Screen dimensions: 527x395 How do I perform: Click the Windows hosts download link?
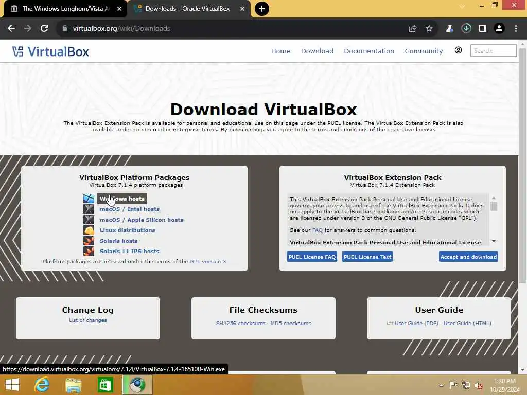(122, 199)
